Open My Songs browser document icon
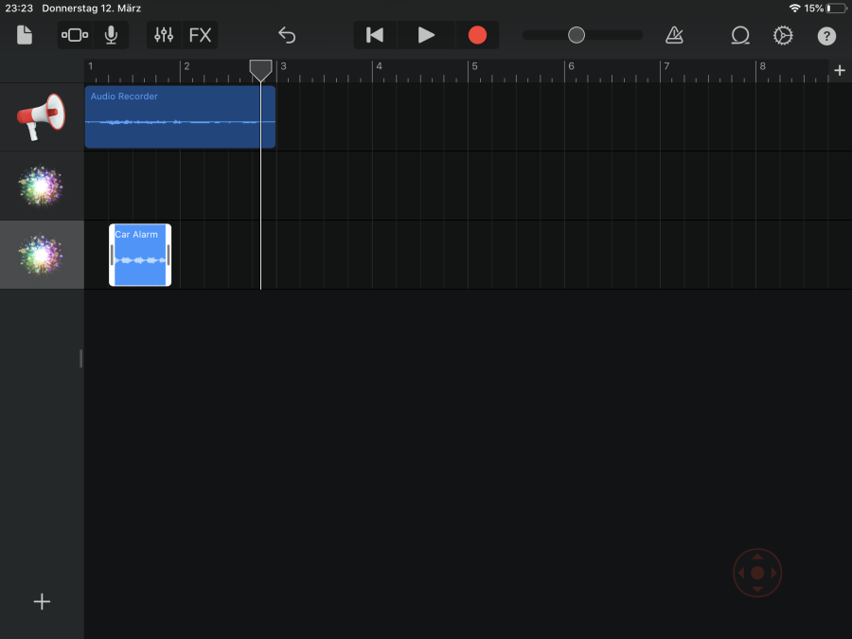This screenshot has height=639, width=852. pyautogui.click(x=25, y=35)
